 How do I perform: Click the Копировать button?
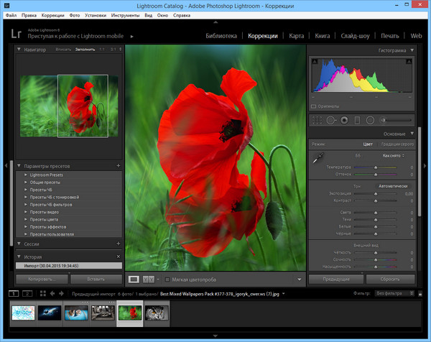coord(40,278)
